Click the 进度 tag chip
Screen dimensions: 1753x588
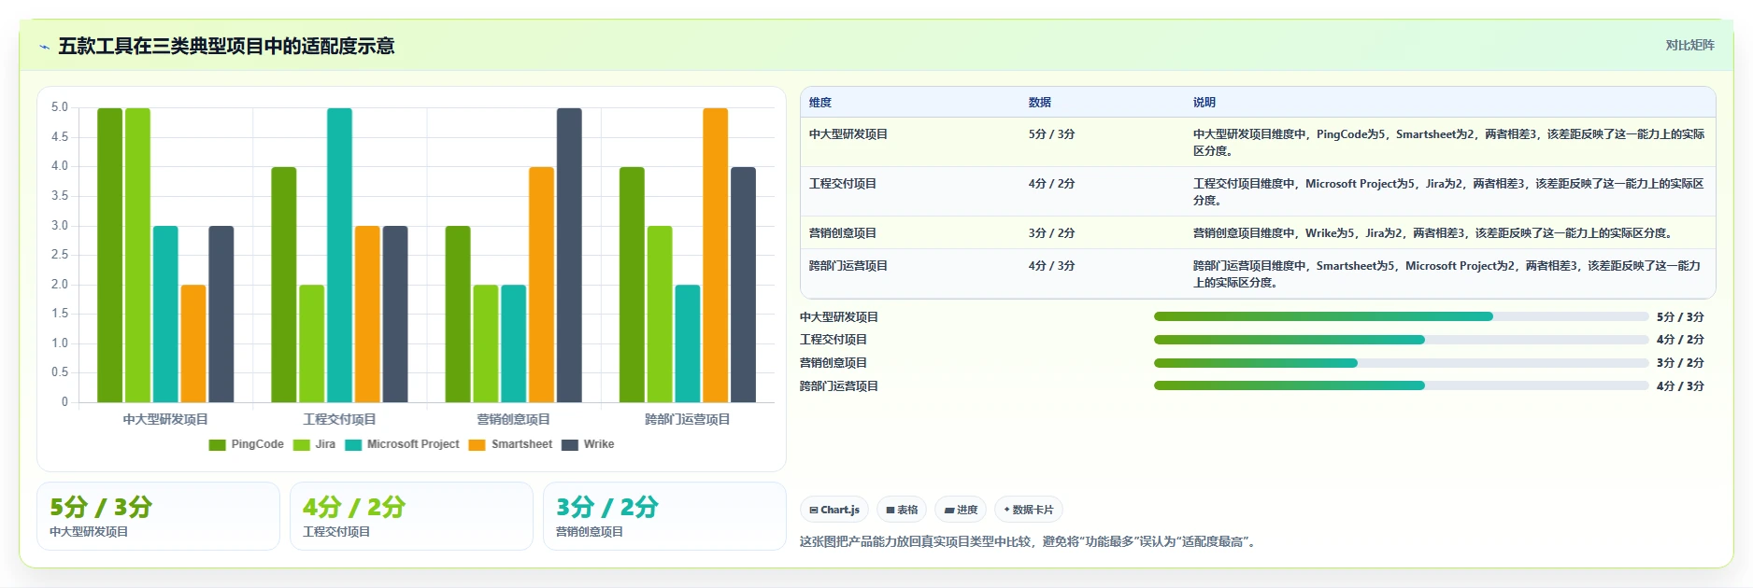point(961,510)
